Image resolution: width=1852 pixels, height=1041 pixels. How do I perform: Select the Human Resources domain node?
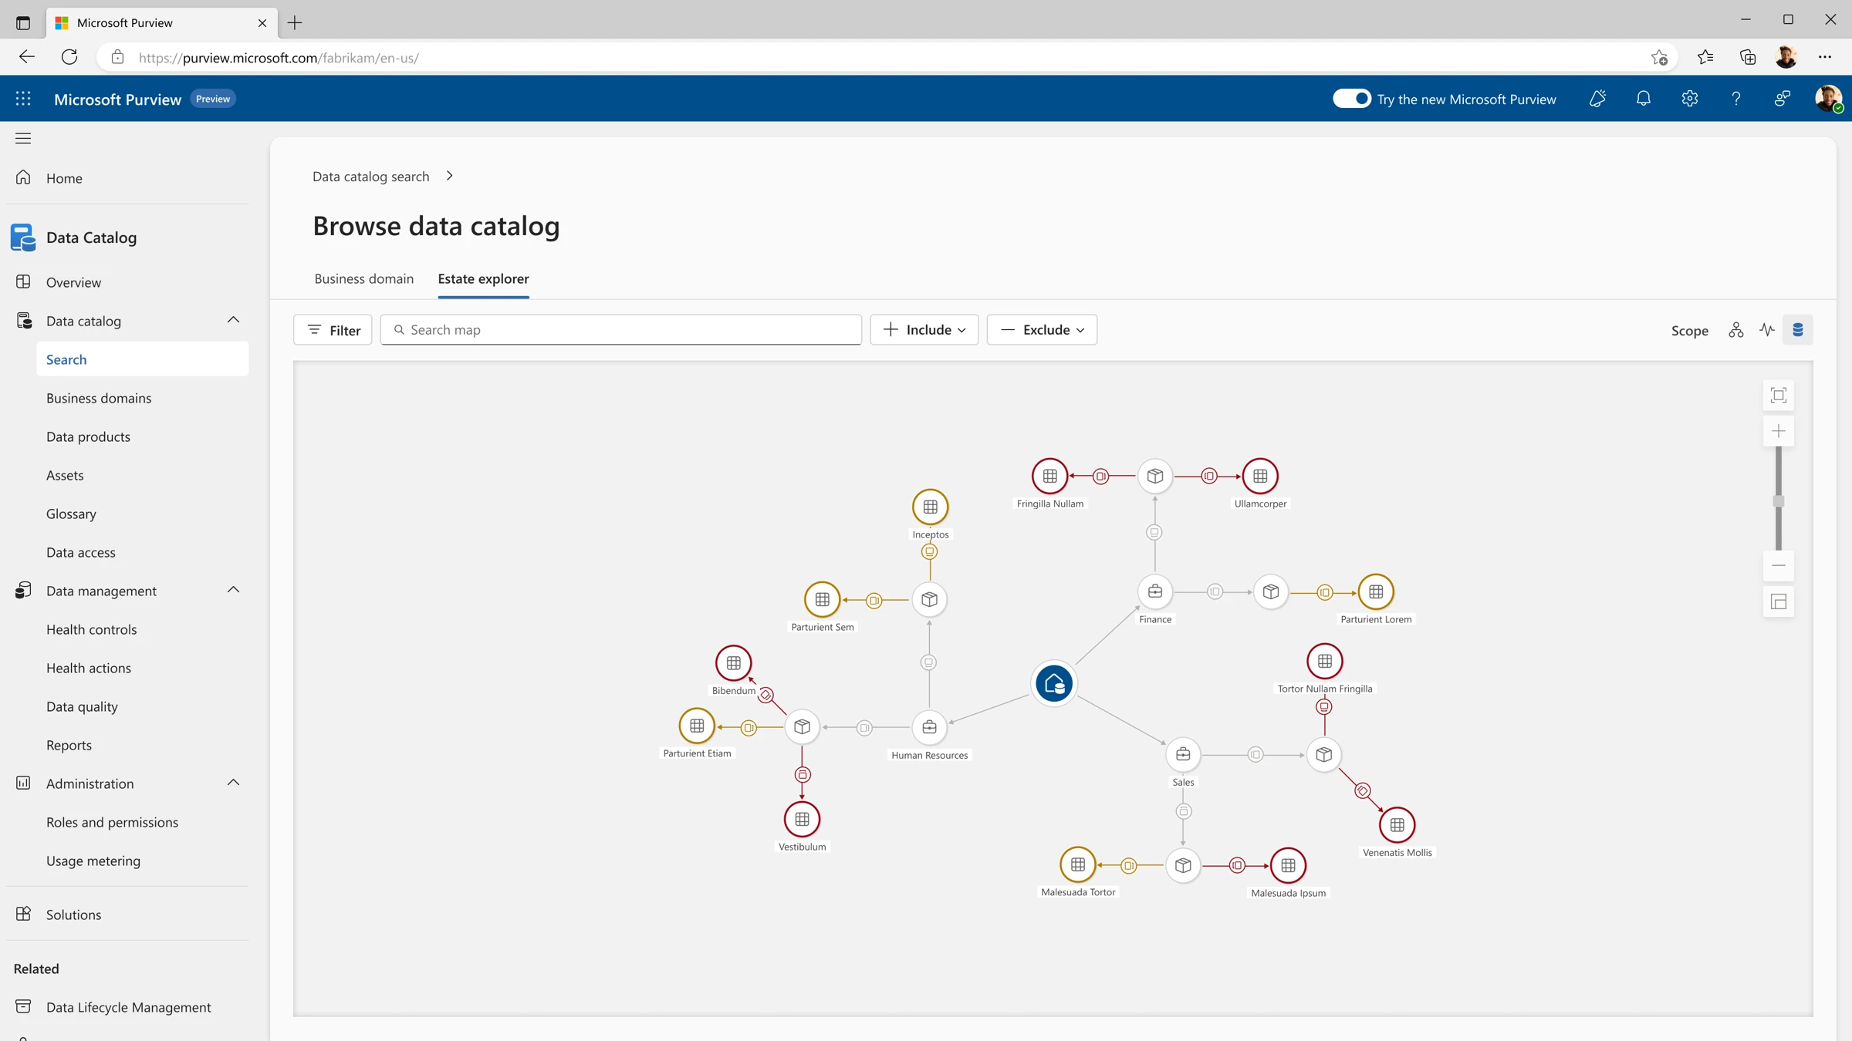(929, 727)
